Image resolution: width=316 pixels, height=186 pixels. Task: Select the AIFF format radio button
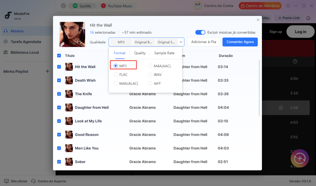click(x=150, y=83)
